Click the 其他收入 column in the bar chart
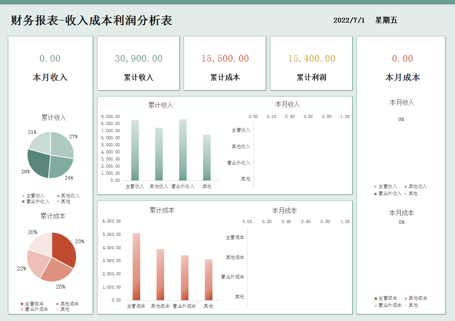This screenshot has width=455, height=321. (158, 155)
